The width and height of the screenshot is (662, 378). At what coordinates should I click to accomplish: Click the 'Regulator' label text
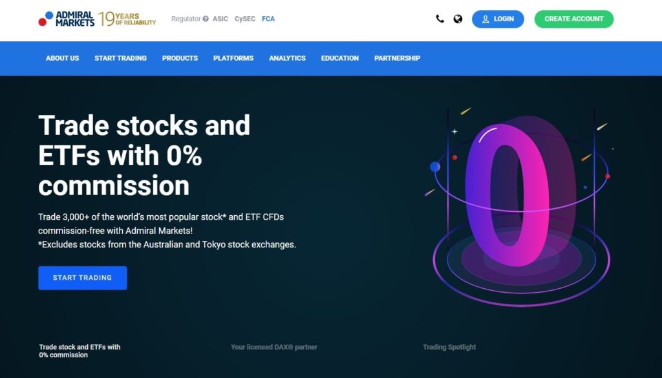pos(186,19)
